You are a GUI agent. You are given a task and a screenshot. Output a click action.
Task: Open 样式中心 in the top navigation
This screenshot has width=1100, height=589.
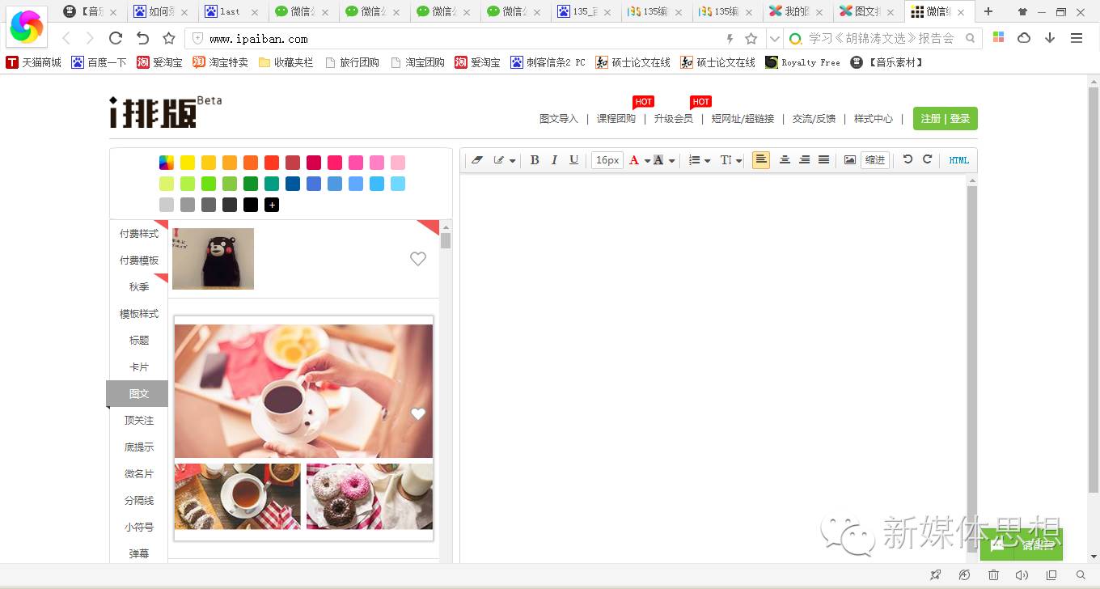click(873, 117)
